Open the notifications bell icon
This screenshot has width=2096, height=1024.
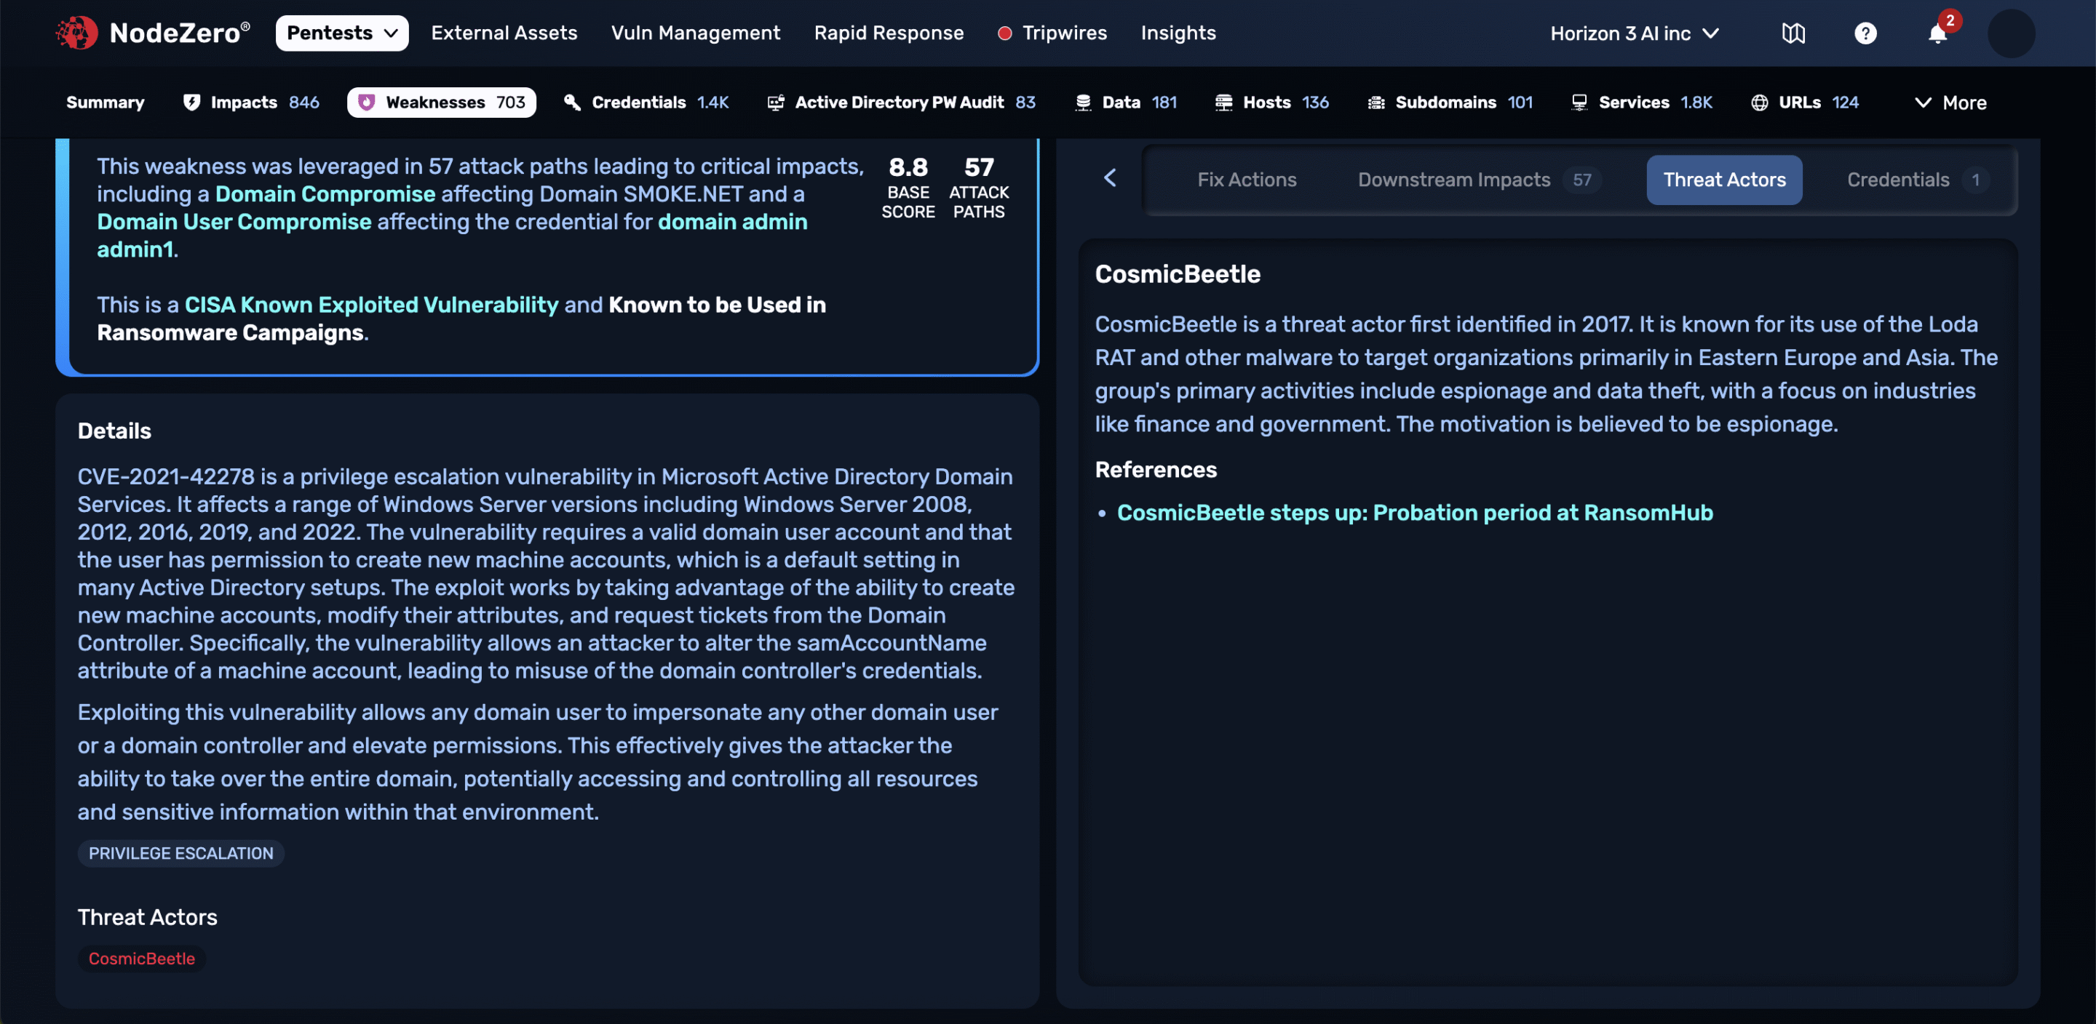pyautogui.click(x=1937, y=34)
